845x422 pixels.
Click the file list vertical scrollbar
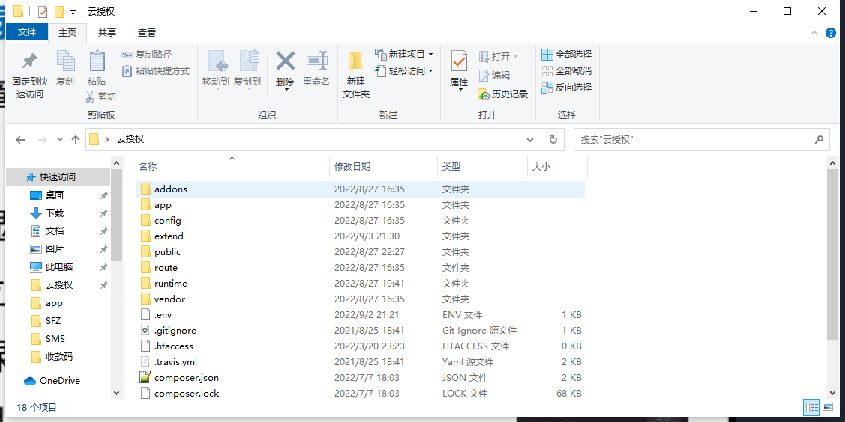tap(832, 254)
